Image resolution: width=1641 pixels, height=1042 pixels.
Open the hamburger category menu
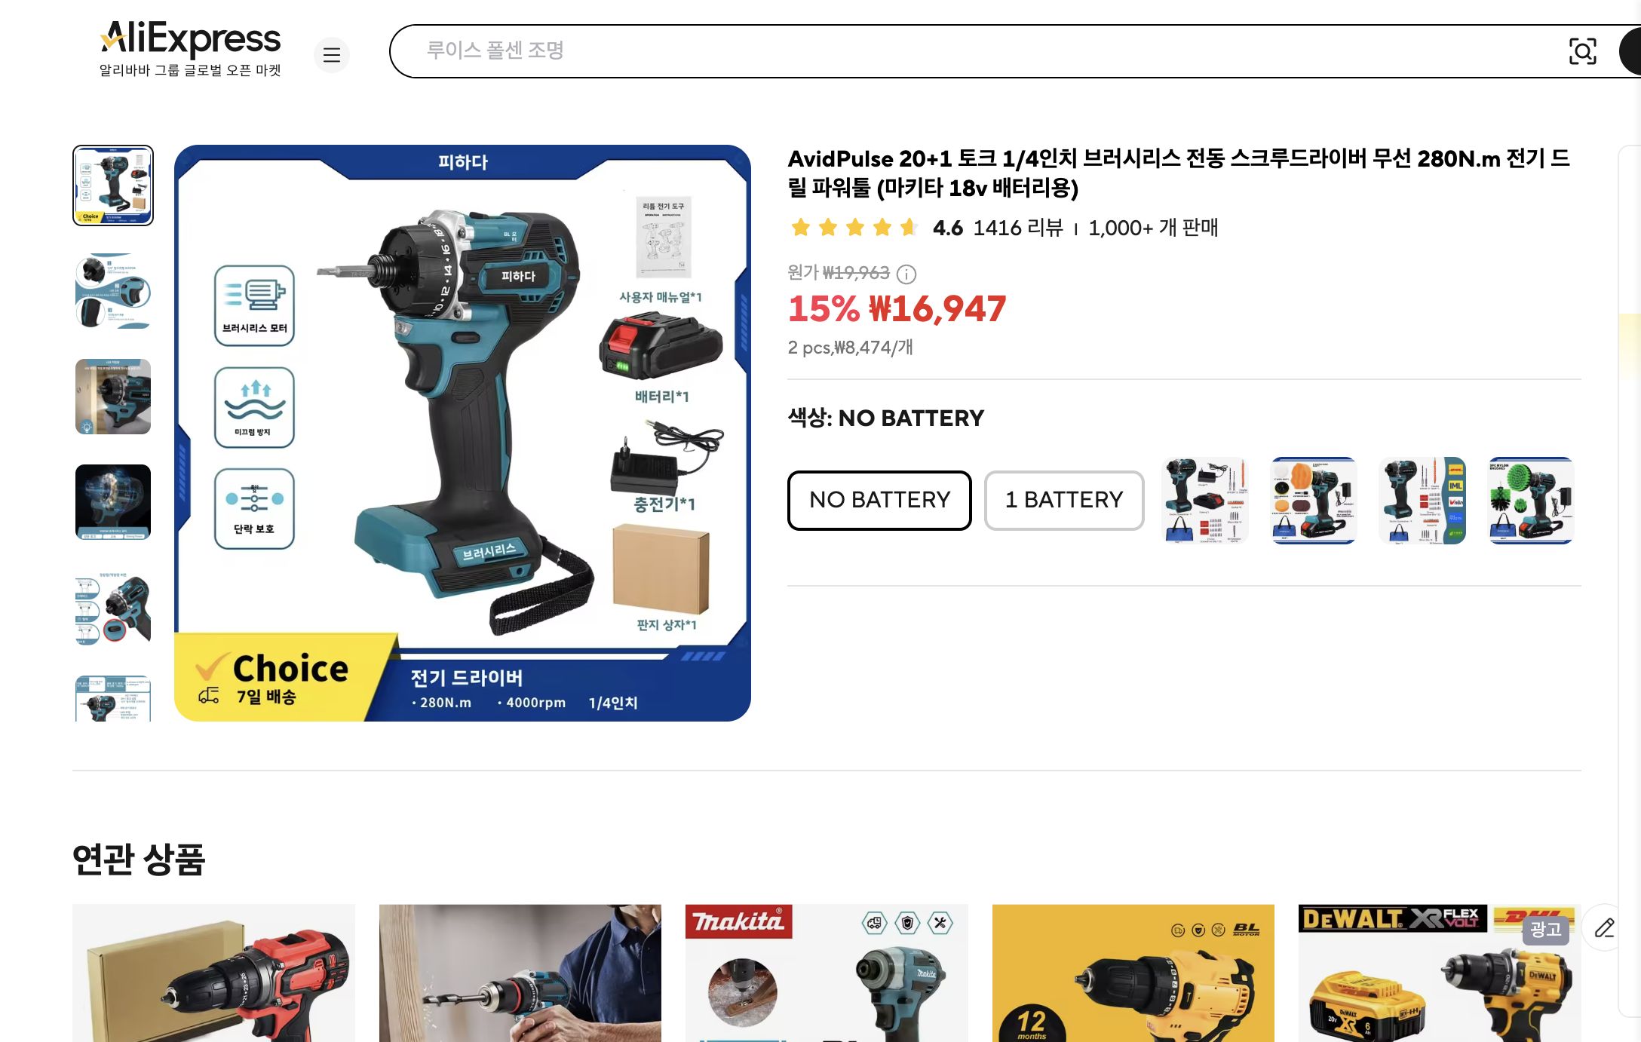[x=332, y=54]
